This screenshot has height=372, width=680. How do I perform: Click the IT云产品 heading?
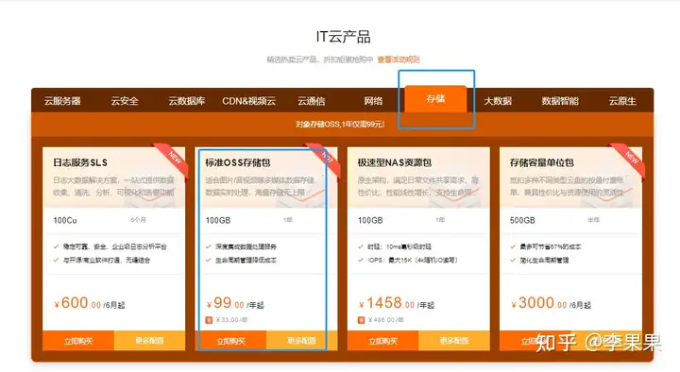[x=343, y=37]
